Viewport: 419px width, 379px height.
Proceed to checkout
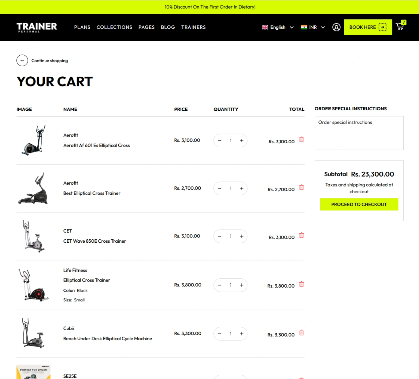(359, 204)
